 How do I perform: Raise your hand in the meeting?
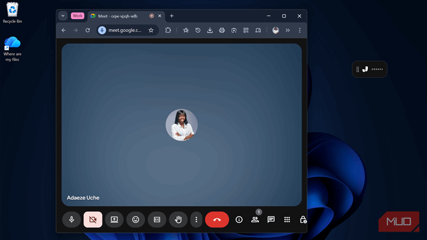click(178, 219)
